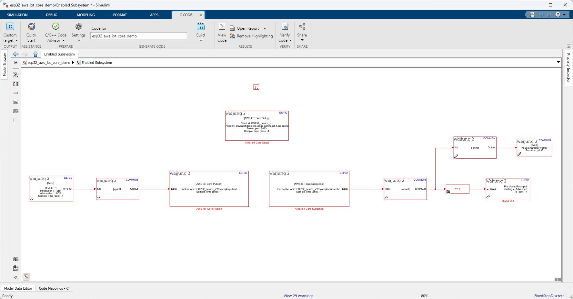Click the Build icon
The width and height of the screenshot is (573, 299).
201,26
